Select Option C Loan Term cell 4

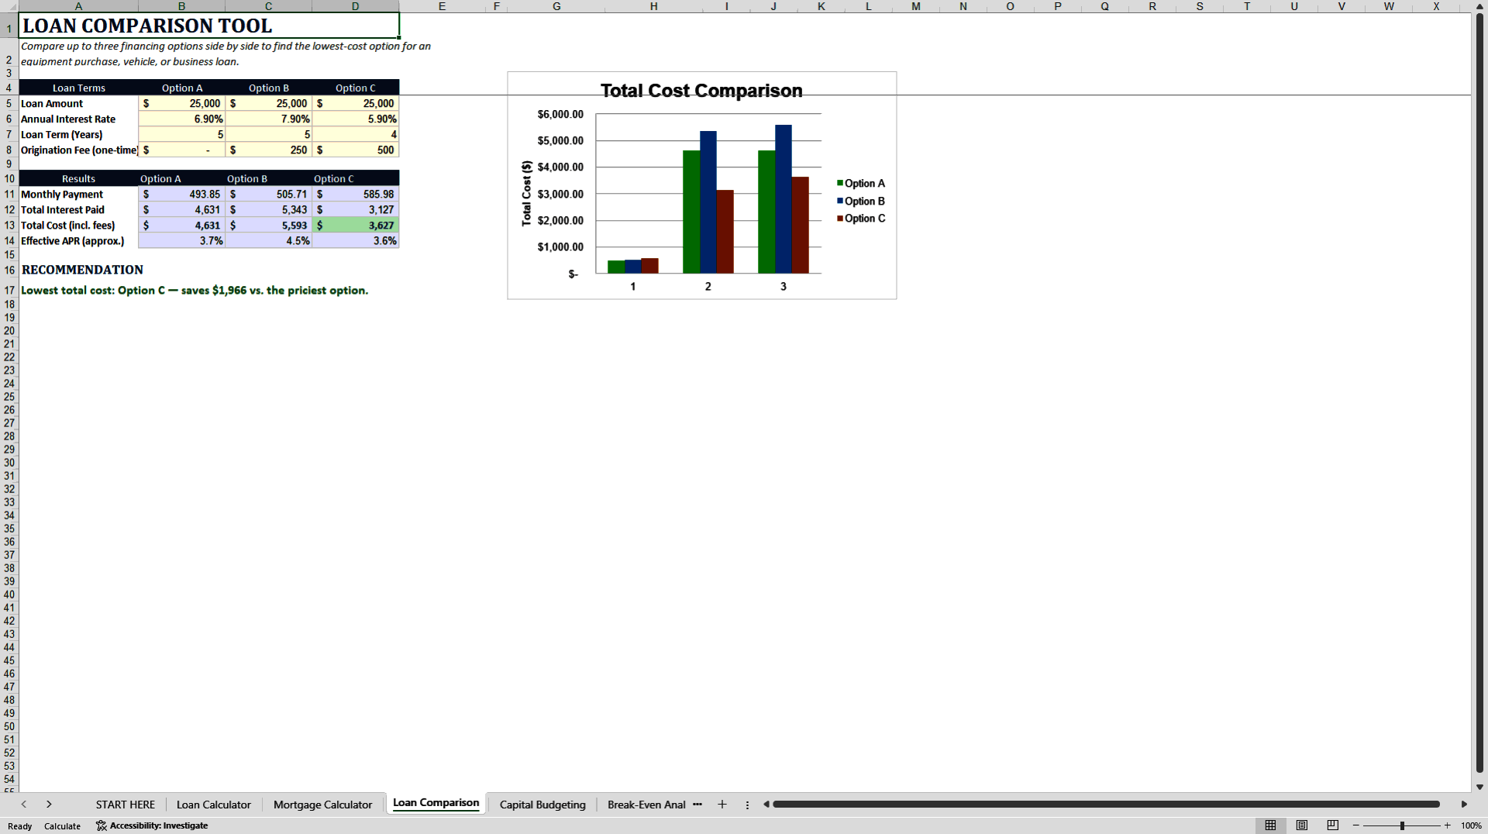point(356,134)
